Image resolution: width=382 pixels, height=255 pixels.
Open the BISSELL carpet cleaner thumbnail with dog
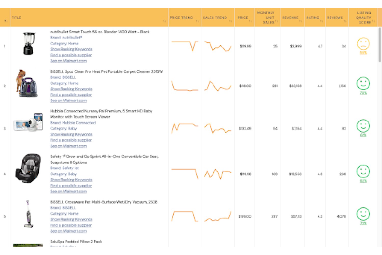coord(27,83)
